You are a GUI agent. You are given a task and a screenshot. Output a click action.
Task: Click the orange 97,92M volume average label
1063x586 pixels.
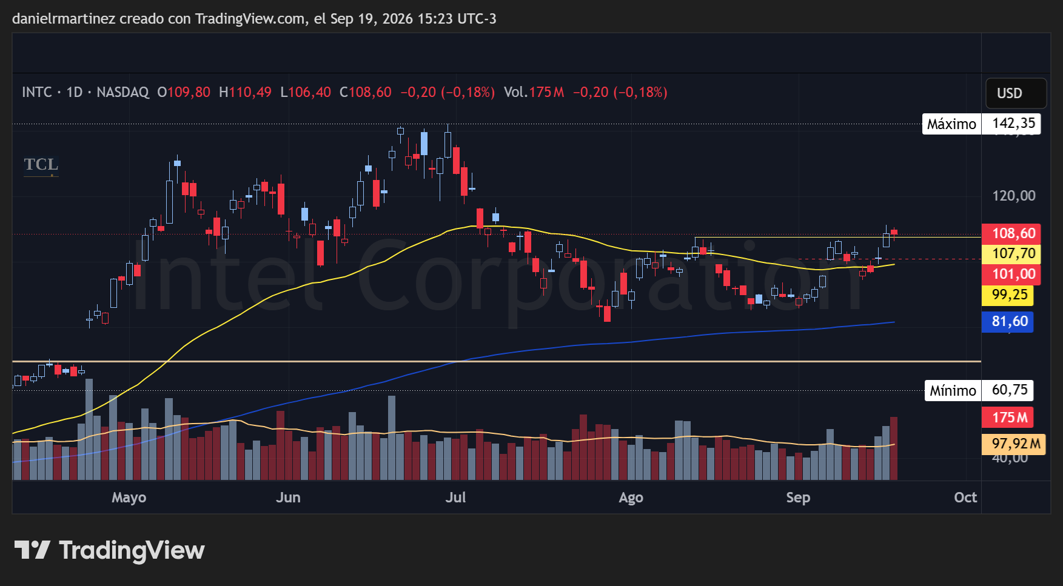coord(1013,444)
